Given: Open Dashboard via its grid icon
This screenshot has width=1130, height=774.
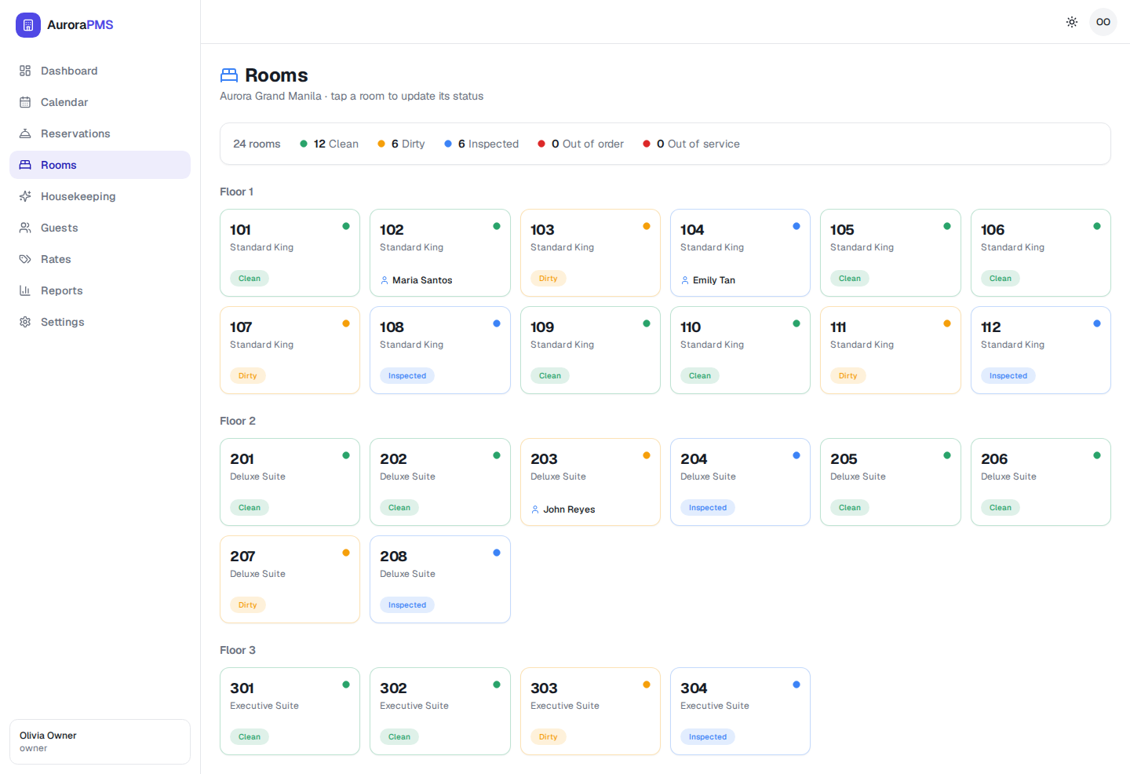Looking at the screenshot, I should tap(25, 71).
